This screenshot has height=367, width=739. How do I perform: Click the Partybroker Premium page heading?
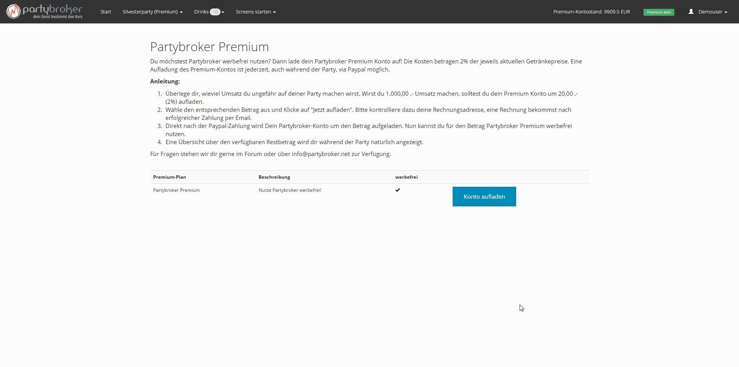[x=209, y=47]
